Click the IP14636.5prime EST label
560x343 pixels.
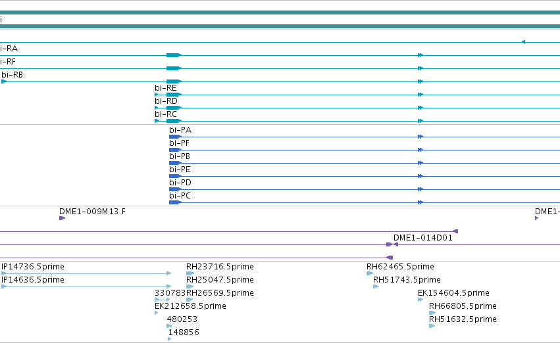(33, 280)
